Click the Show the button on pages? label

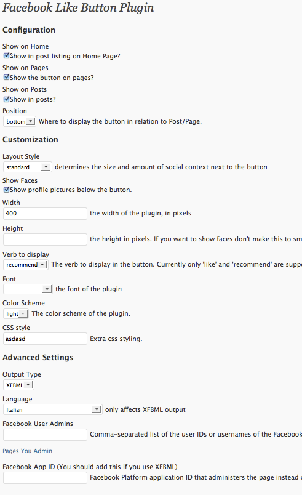click(x=52, y=78)
